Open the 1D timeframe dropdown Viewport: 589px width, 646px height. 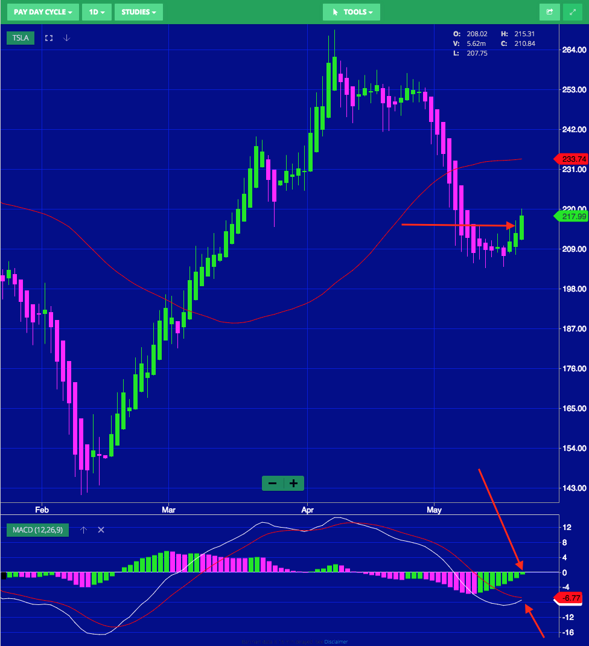97,12
